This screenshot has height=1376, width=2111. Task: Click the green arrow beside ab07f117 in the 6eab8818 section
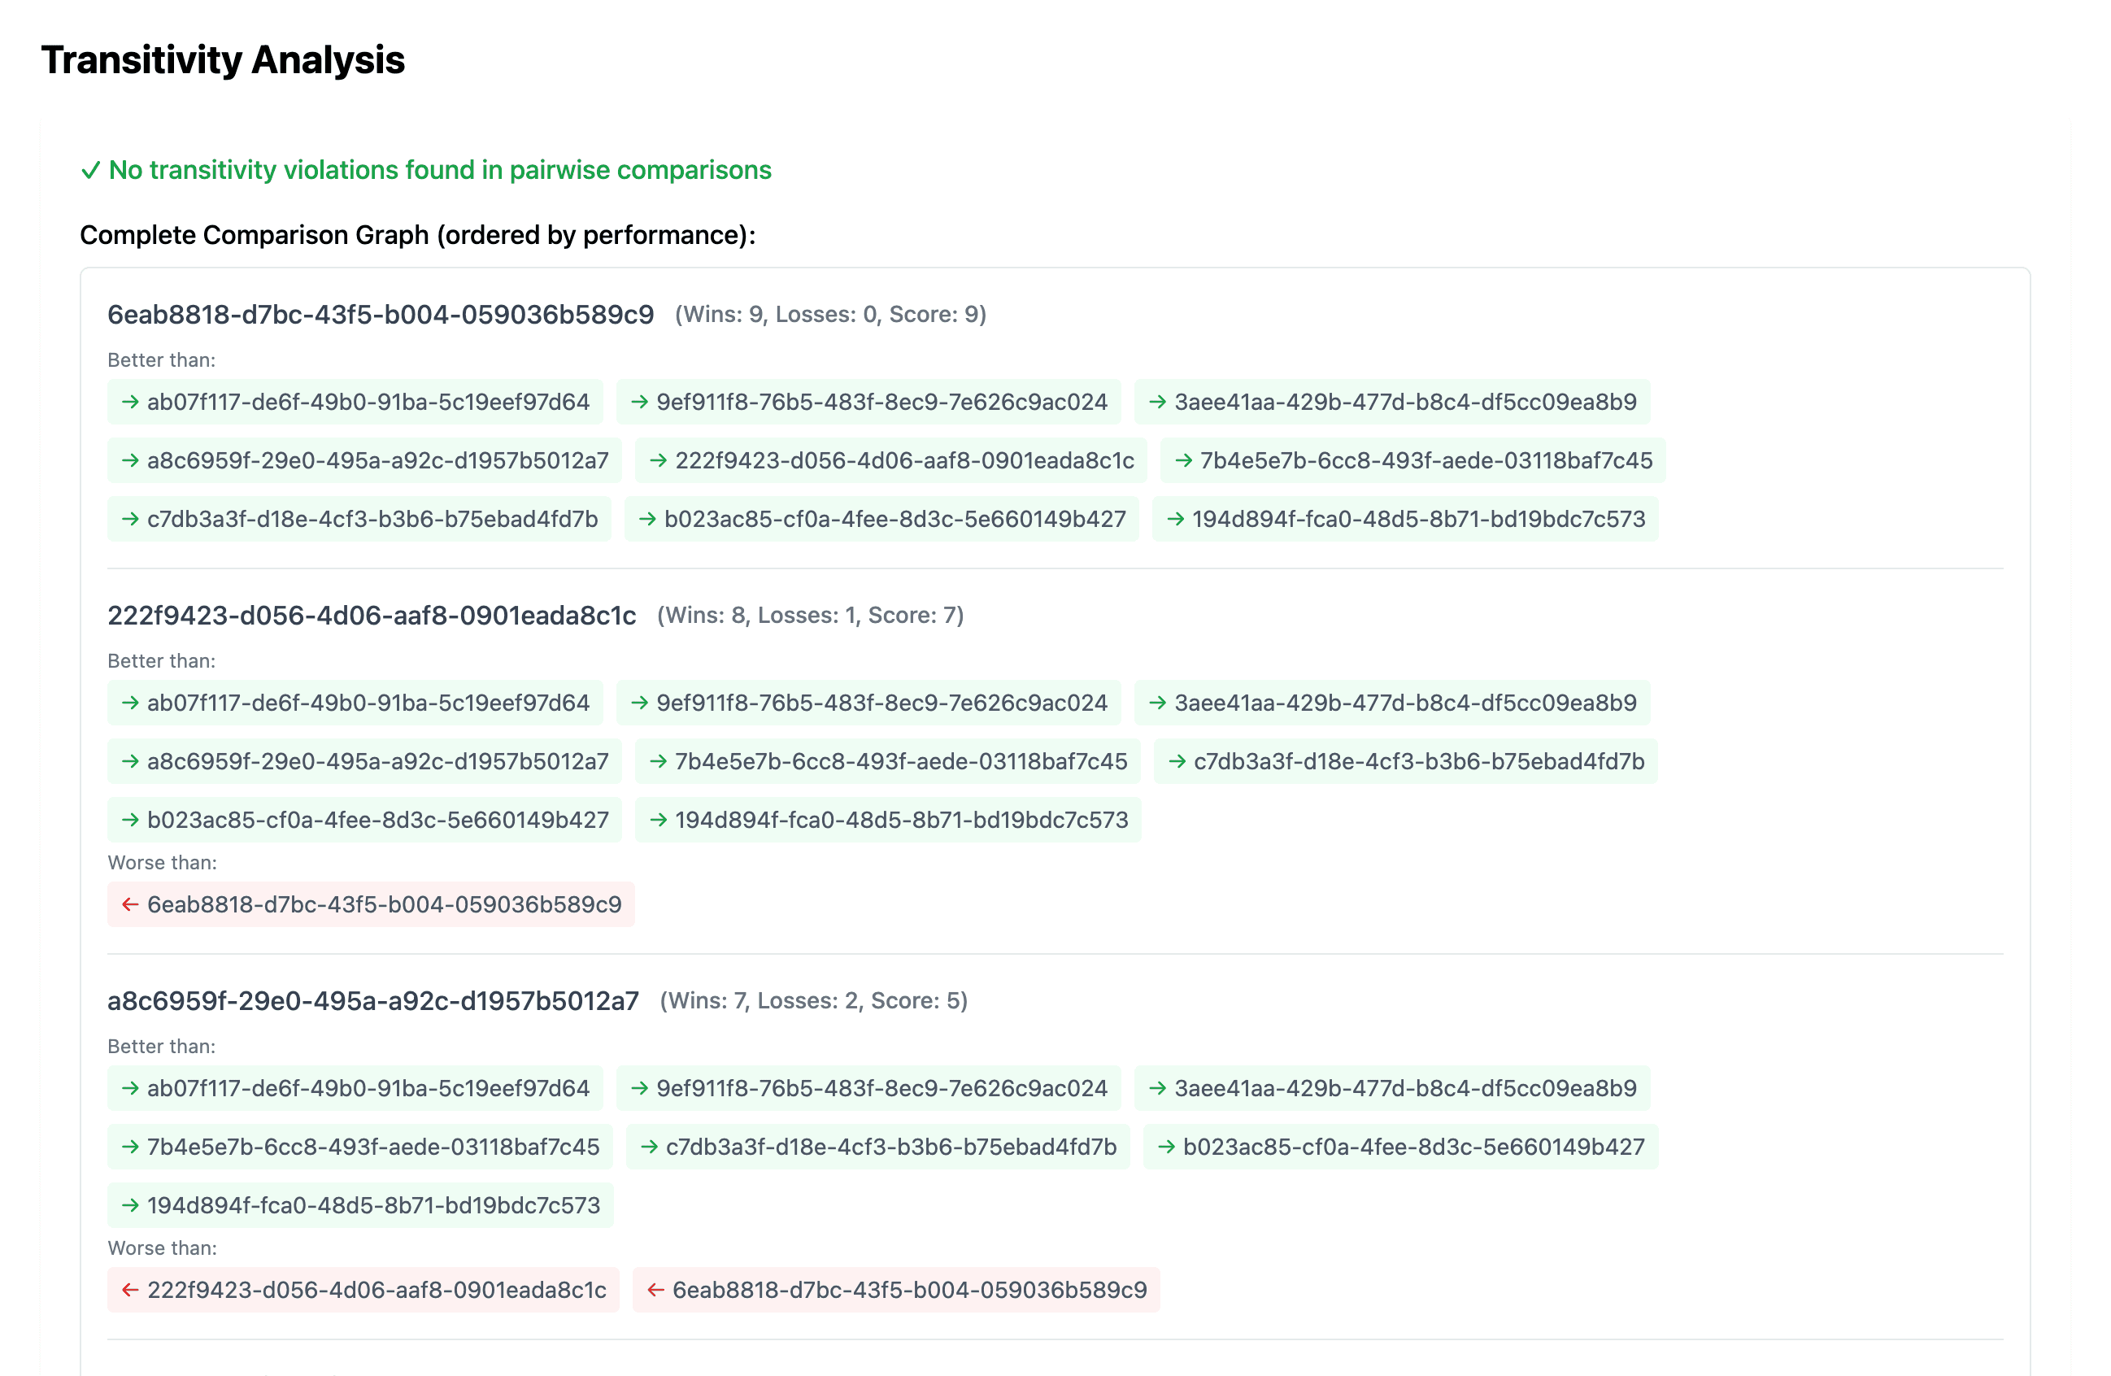pos(130,402)
